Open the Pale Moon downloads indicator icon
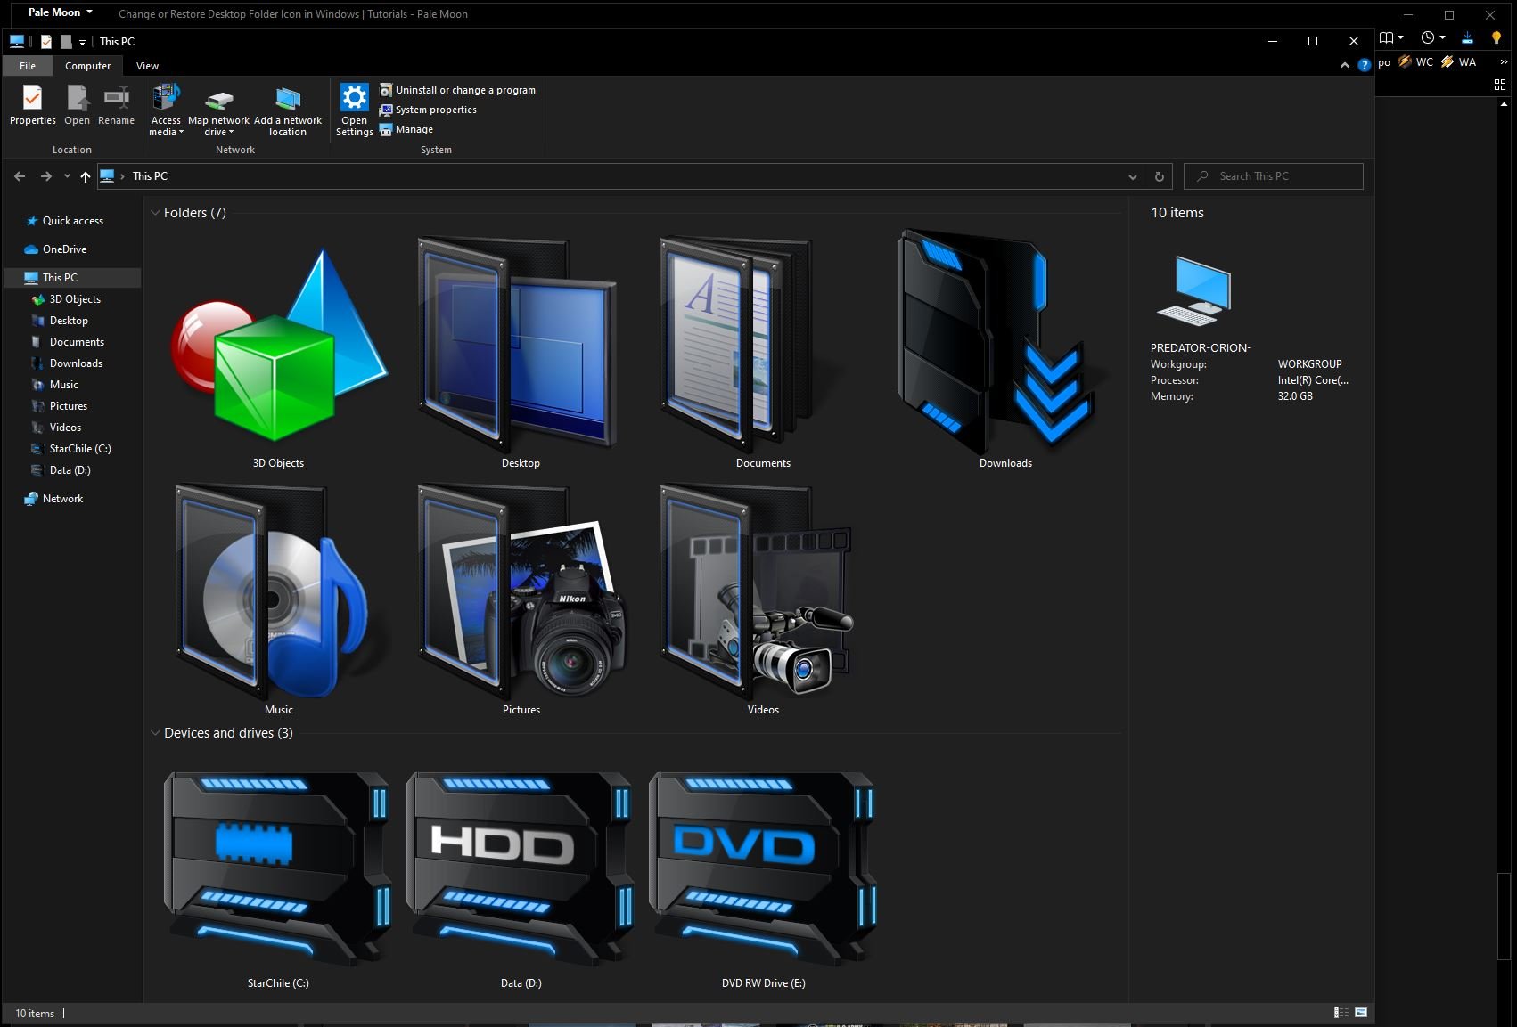Screen dimensions: 1517x1027 click(1467, 37)
